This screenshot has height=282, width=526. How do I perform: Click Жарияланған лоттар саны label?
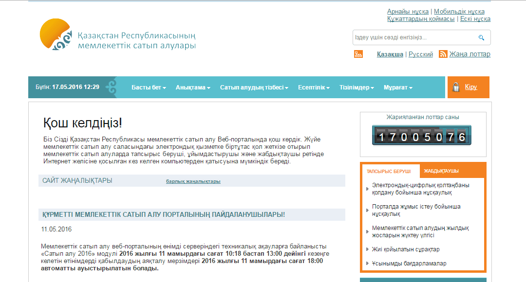pyautogui.click(x=423, y=117)
